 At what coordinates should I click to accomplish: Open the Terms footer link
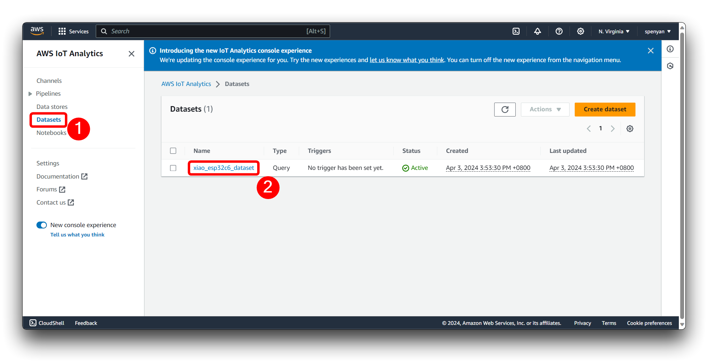pos(609,323)
